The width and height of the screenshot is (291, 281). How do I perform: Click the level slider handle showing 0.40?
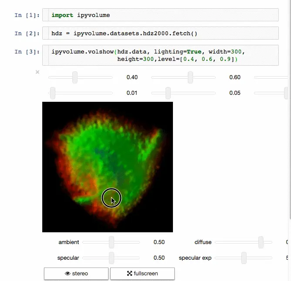(x=75, y=77)
